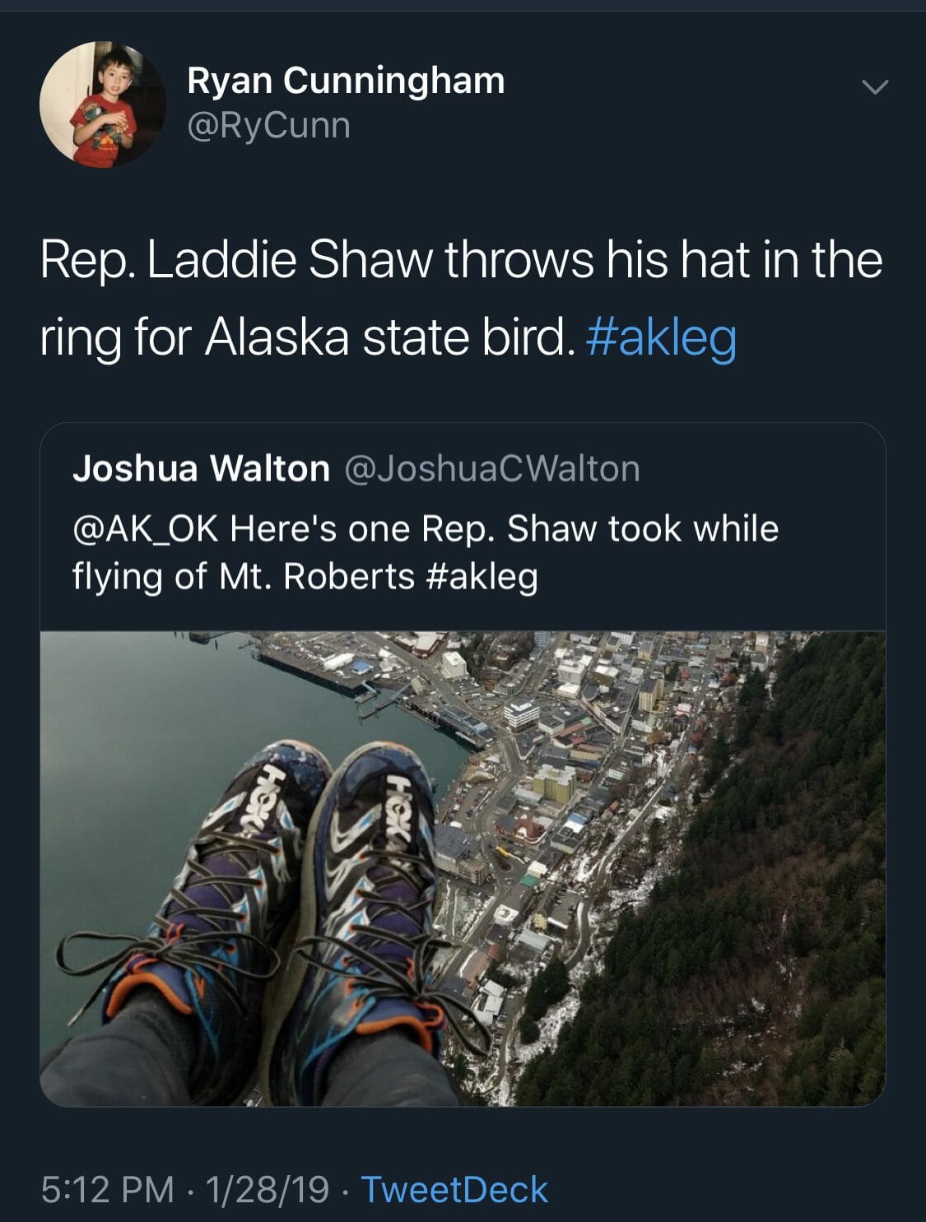The width and height of the screenshot is (926, 1222).
Task: Click the 5:12 PM timestamp
Action: (x=108, y=1190)
